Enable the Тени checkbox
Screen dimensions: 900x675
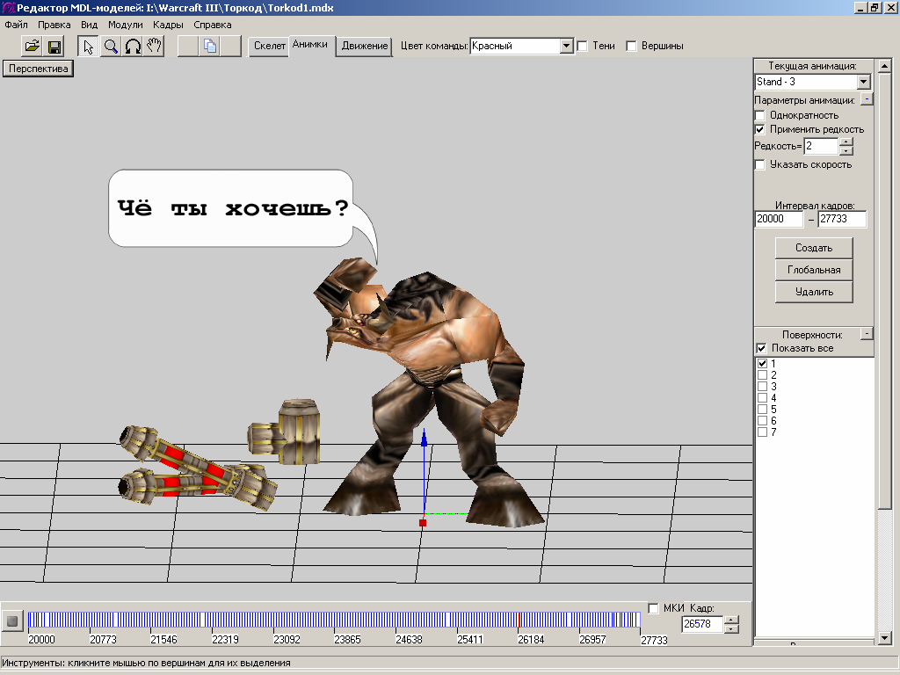583,46
